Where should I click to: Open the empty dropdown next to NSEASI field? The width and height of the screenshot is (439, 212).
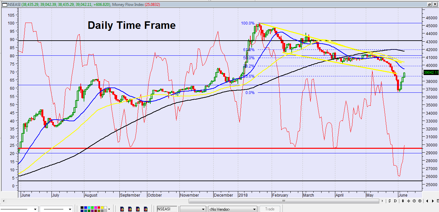pos(193,209)
